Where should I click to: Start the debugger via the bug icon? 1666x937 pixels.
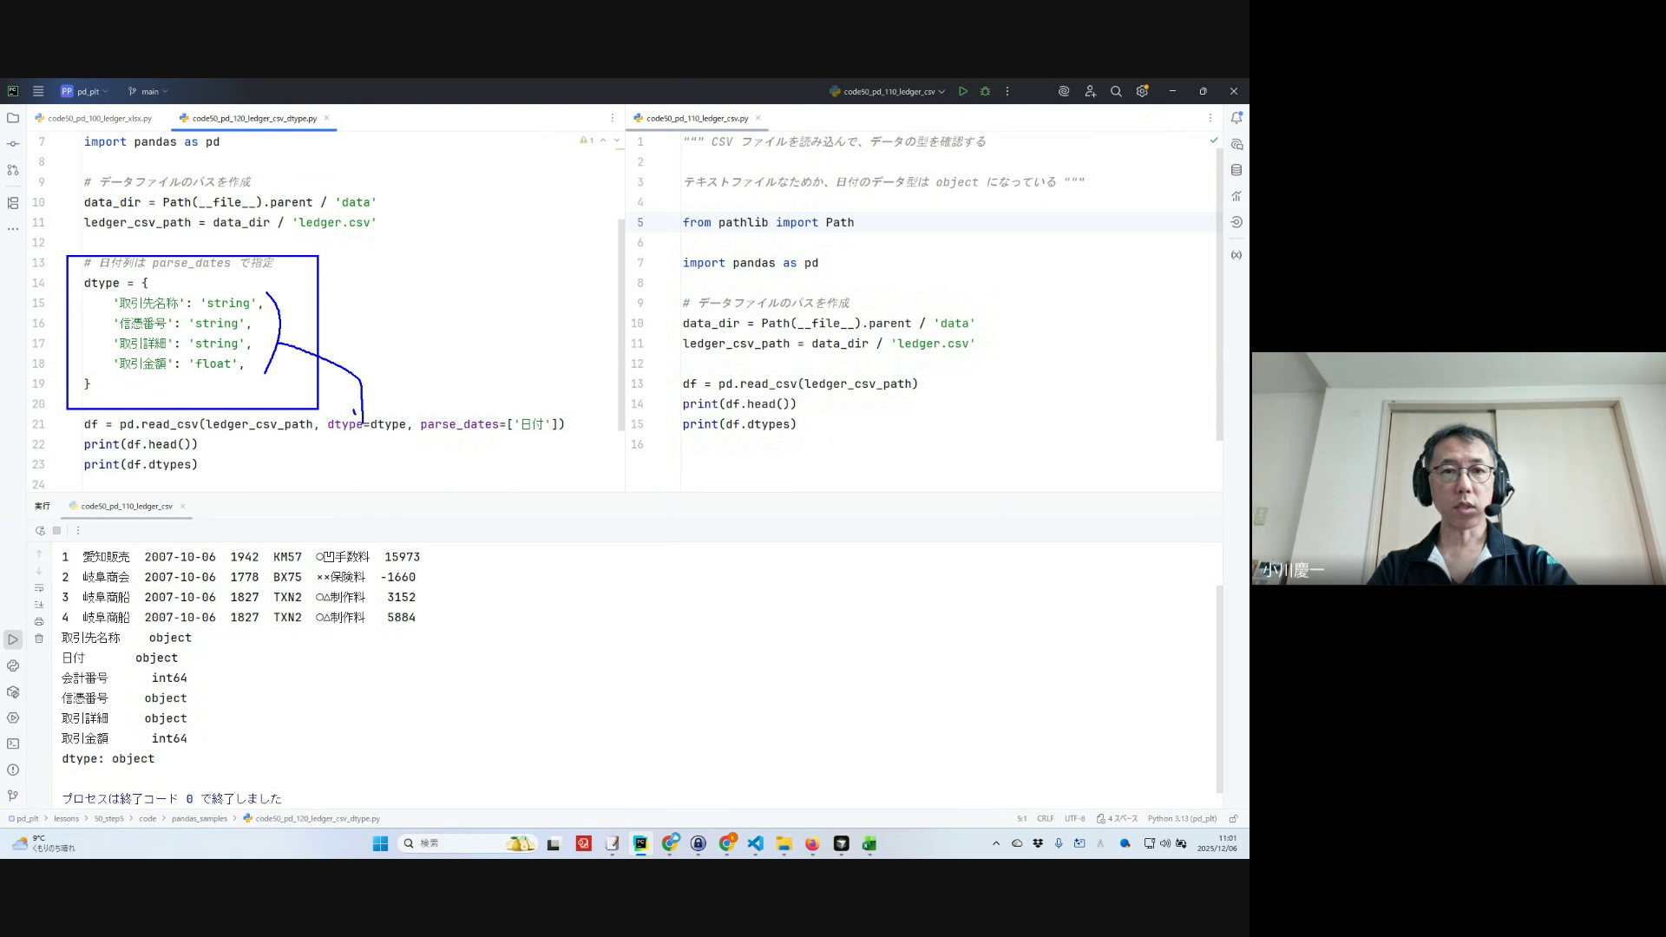coord(985,91)
